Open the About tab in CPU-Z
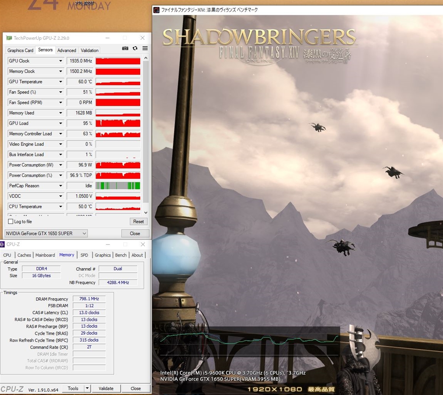Image resolution: width=443 pixels, height=395 pixels. coord(137,255)
